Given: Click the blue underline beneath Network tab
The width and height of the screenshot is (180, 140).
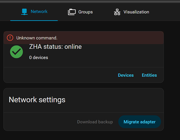Looking at the screenshot, I should click(34, 20).
